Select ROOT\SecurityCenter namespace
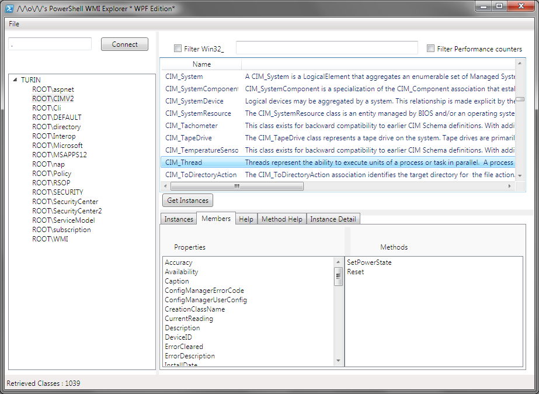The image size is (539, 394). [x=65, y=202]
